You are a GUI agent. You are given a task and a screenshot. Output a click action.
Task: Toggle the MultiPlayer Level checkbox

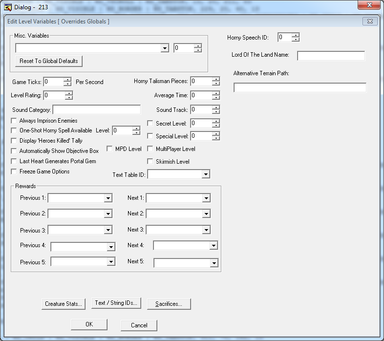point(150,149)
